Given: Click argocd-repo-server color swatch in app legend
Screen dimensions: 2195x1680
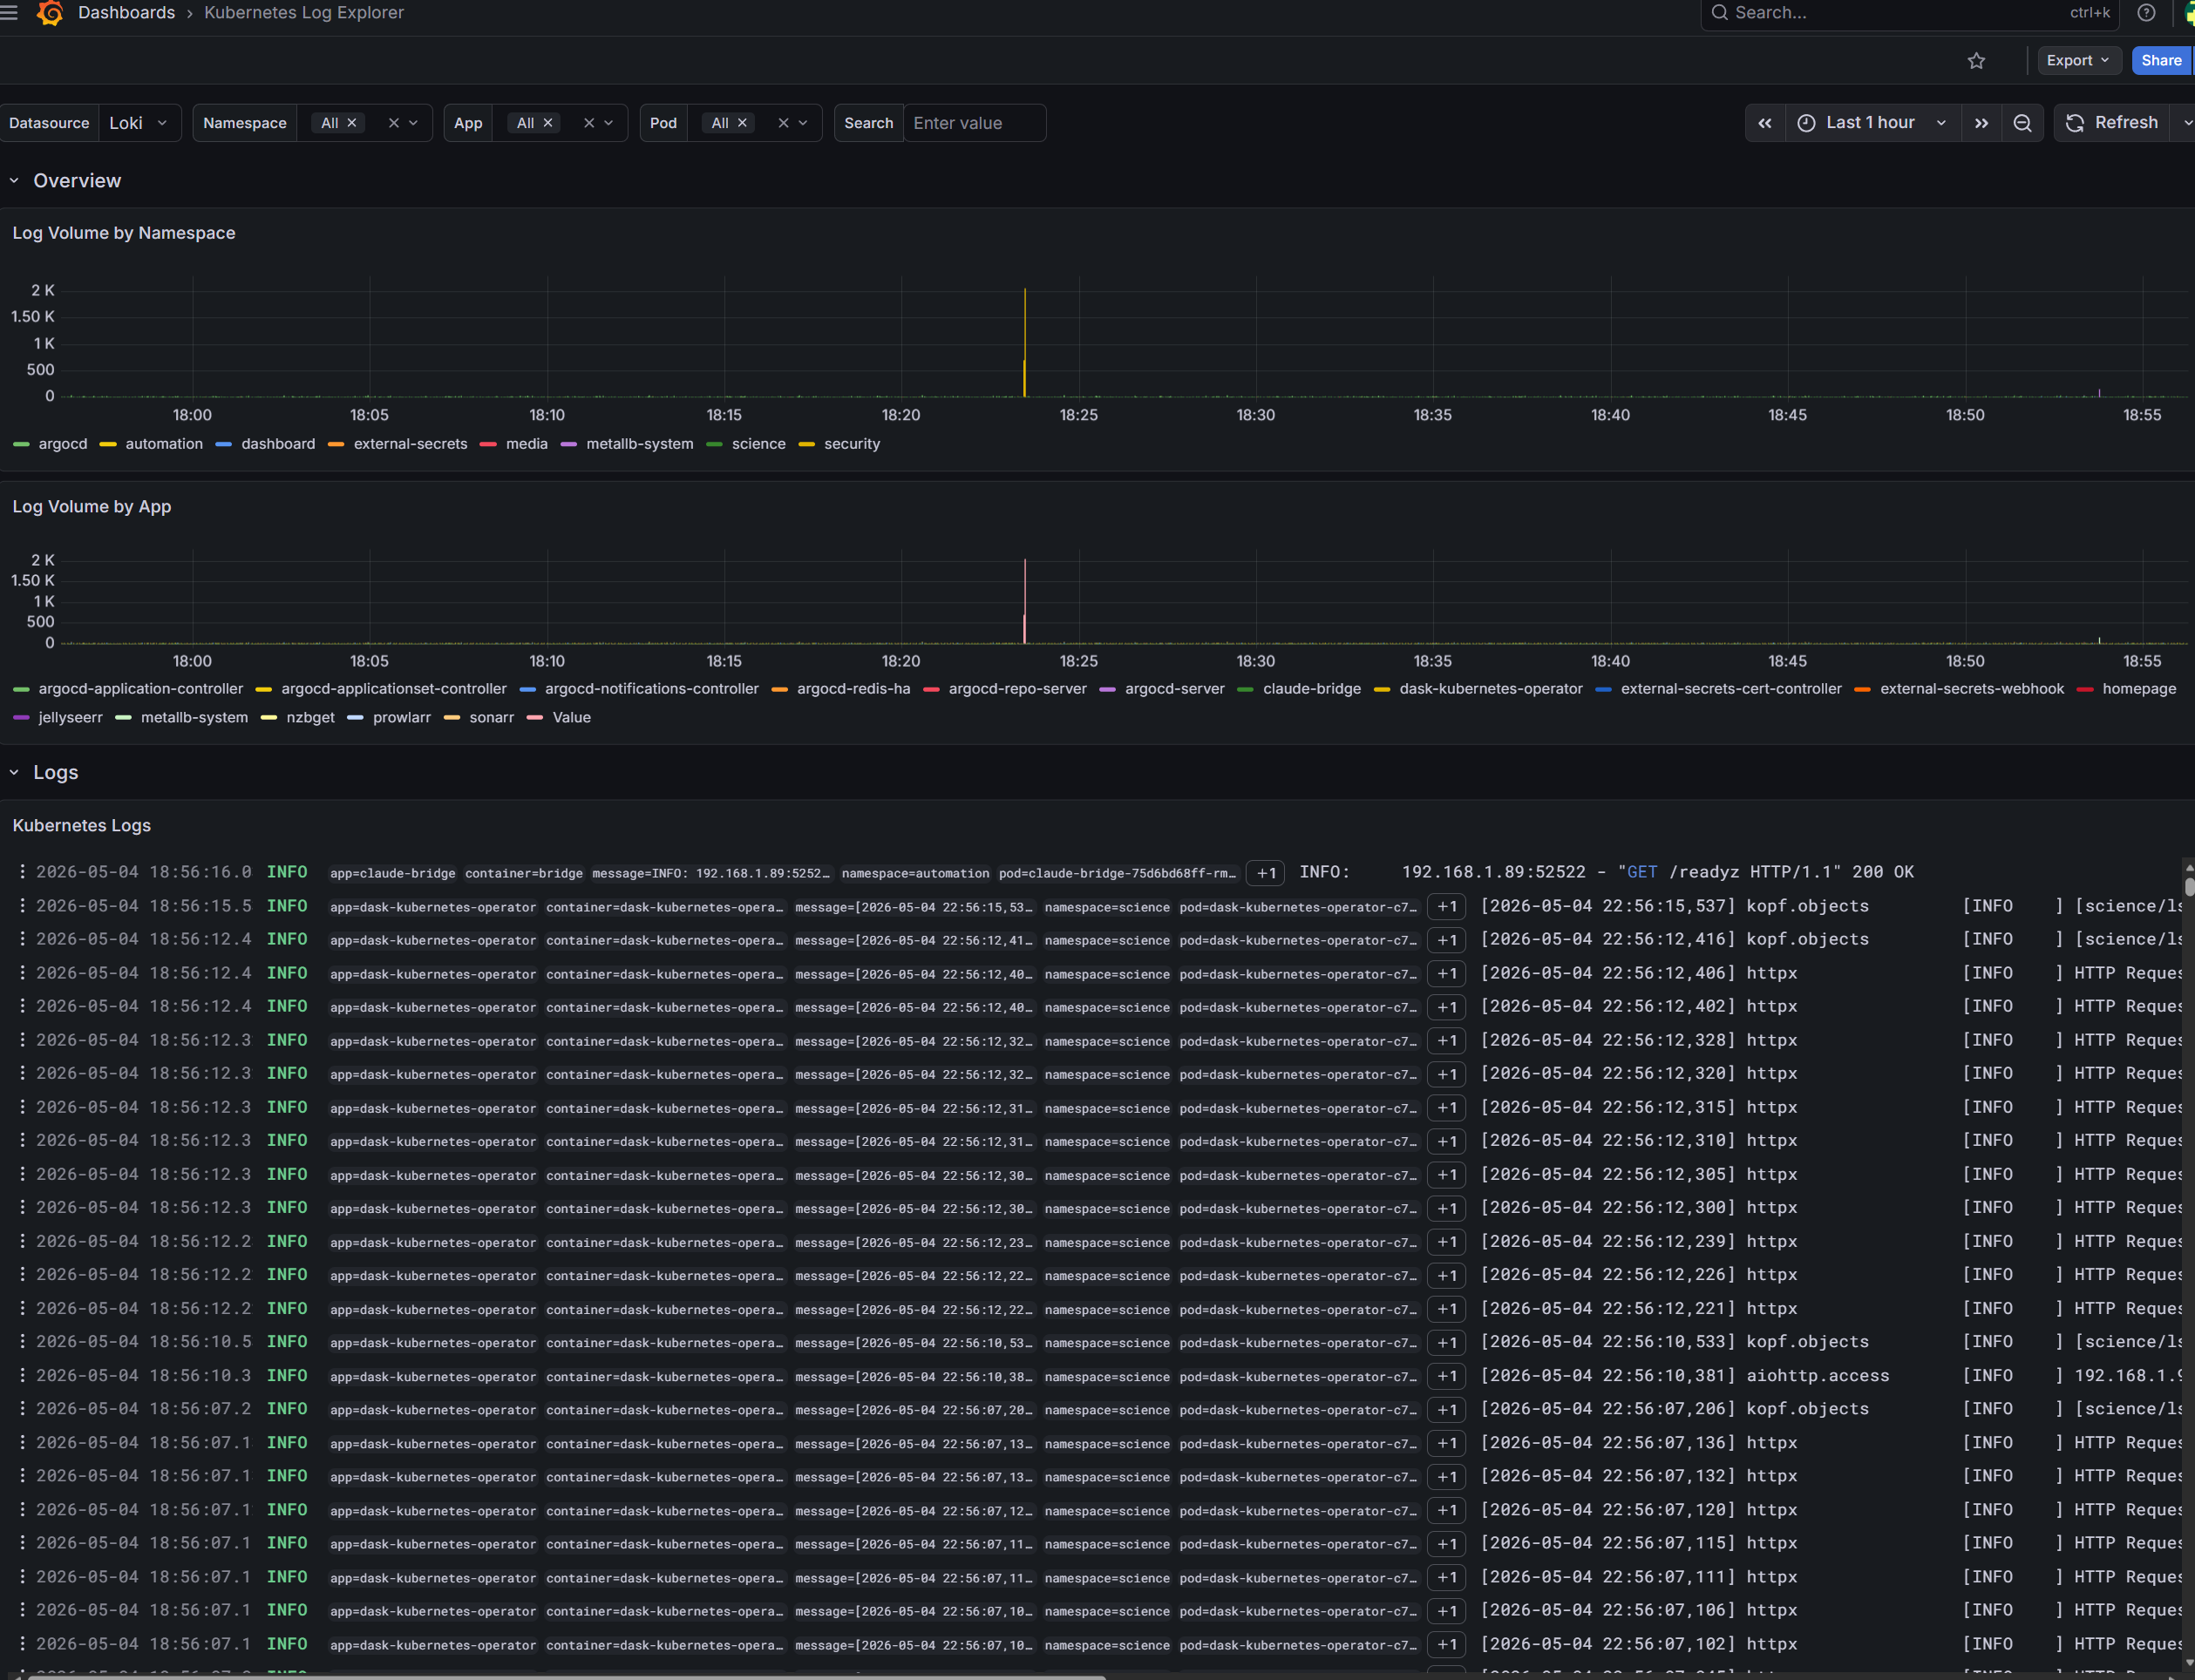Looking at the screenshot, I should 931,689.
